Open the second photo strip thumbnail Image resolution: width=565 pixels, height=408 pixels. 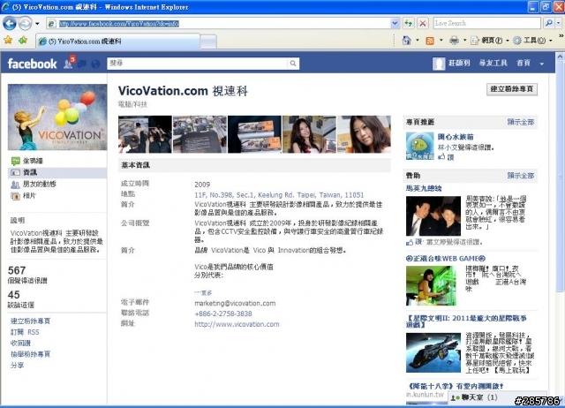click(x=200, y=134)
